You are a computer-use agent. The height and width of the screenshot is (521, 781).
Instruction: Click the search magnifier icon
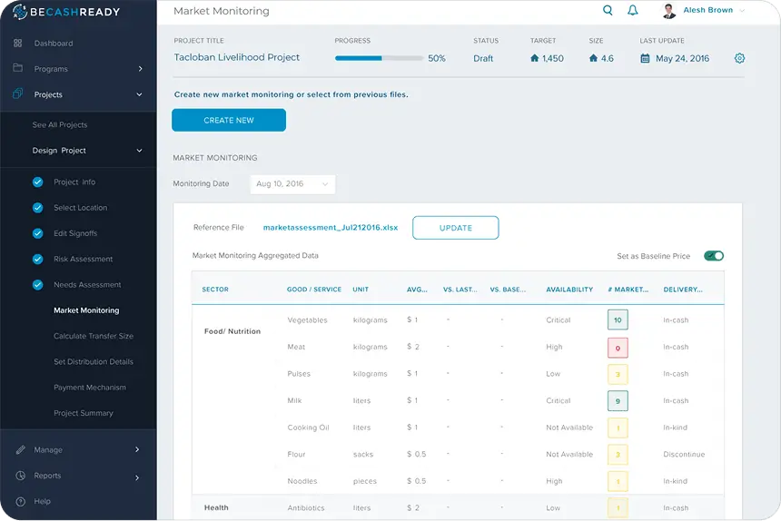click(608, 11)
